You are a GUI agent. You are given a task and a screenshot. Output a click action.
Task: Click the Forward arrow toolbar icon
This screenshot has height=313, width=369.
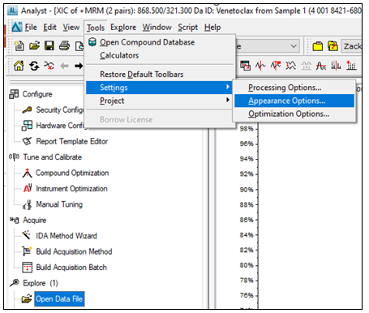[x=79, y=66]
